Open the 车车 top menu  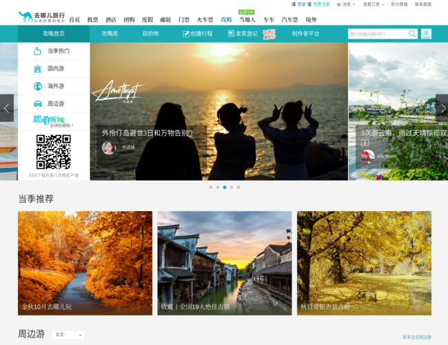pyautogui.click(x=269, y=19)
